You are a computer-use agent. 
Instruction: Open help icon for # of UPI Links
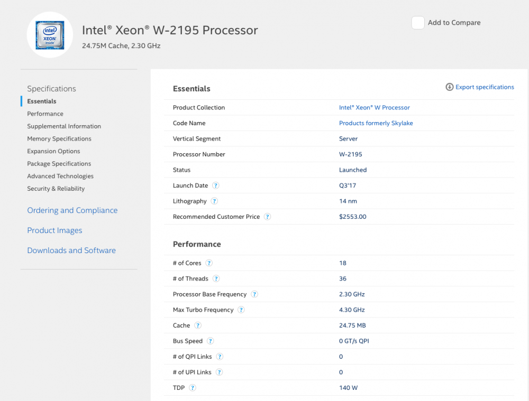pos(220,372)
